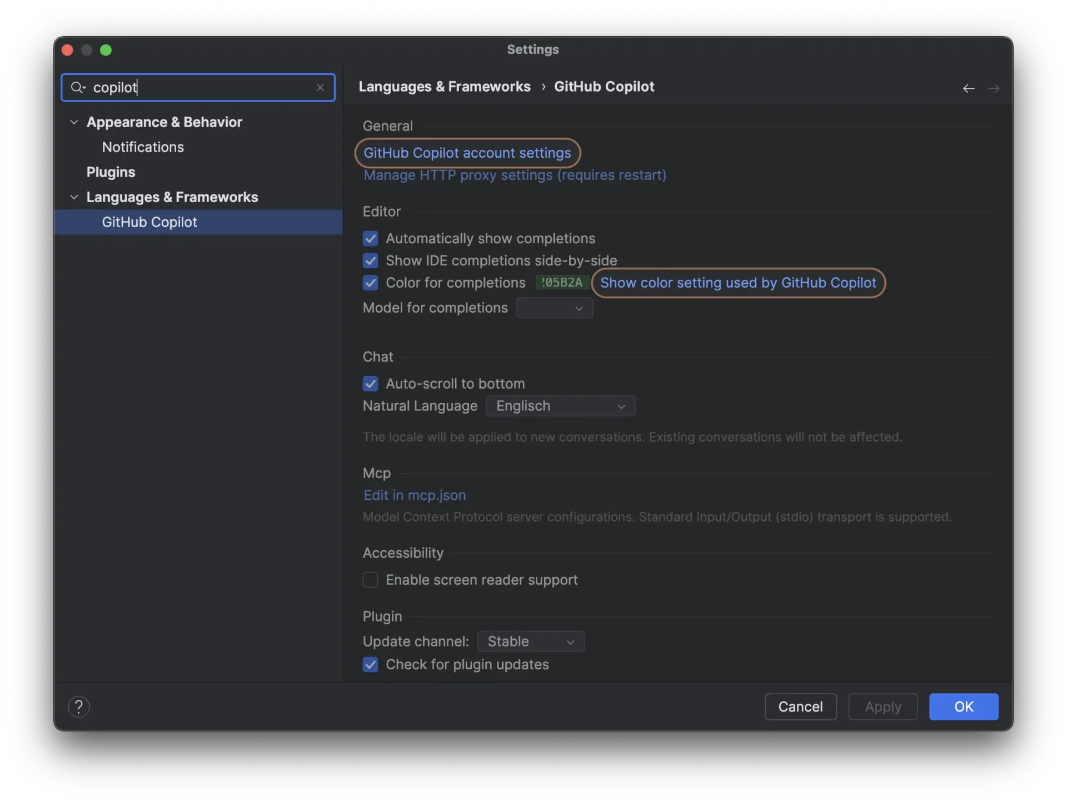Viewport: 1067px width, 802px height.
Task: Click the Cancel button
Action: (800, 706)
